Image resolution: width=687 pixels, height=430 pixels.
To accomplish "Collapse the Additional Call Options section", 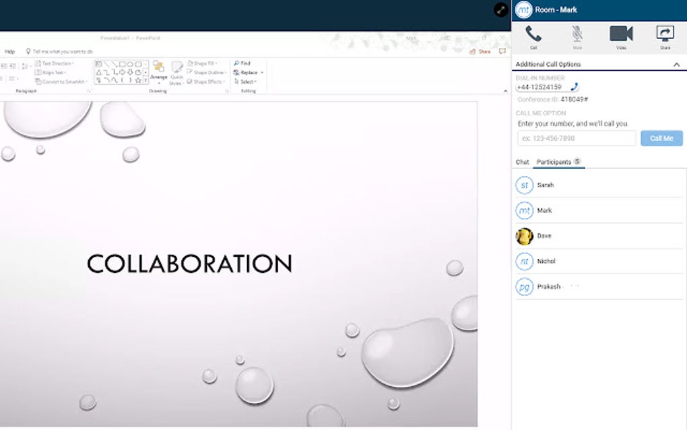I will point(678,64).
